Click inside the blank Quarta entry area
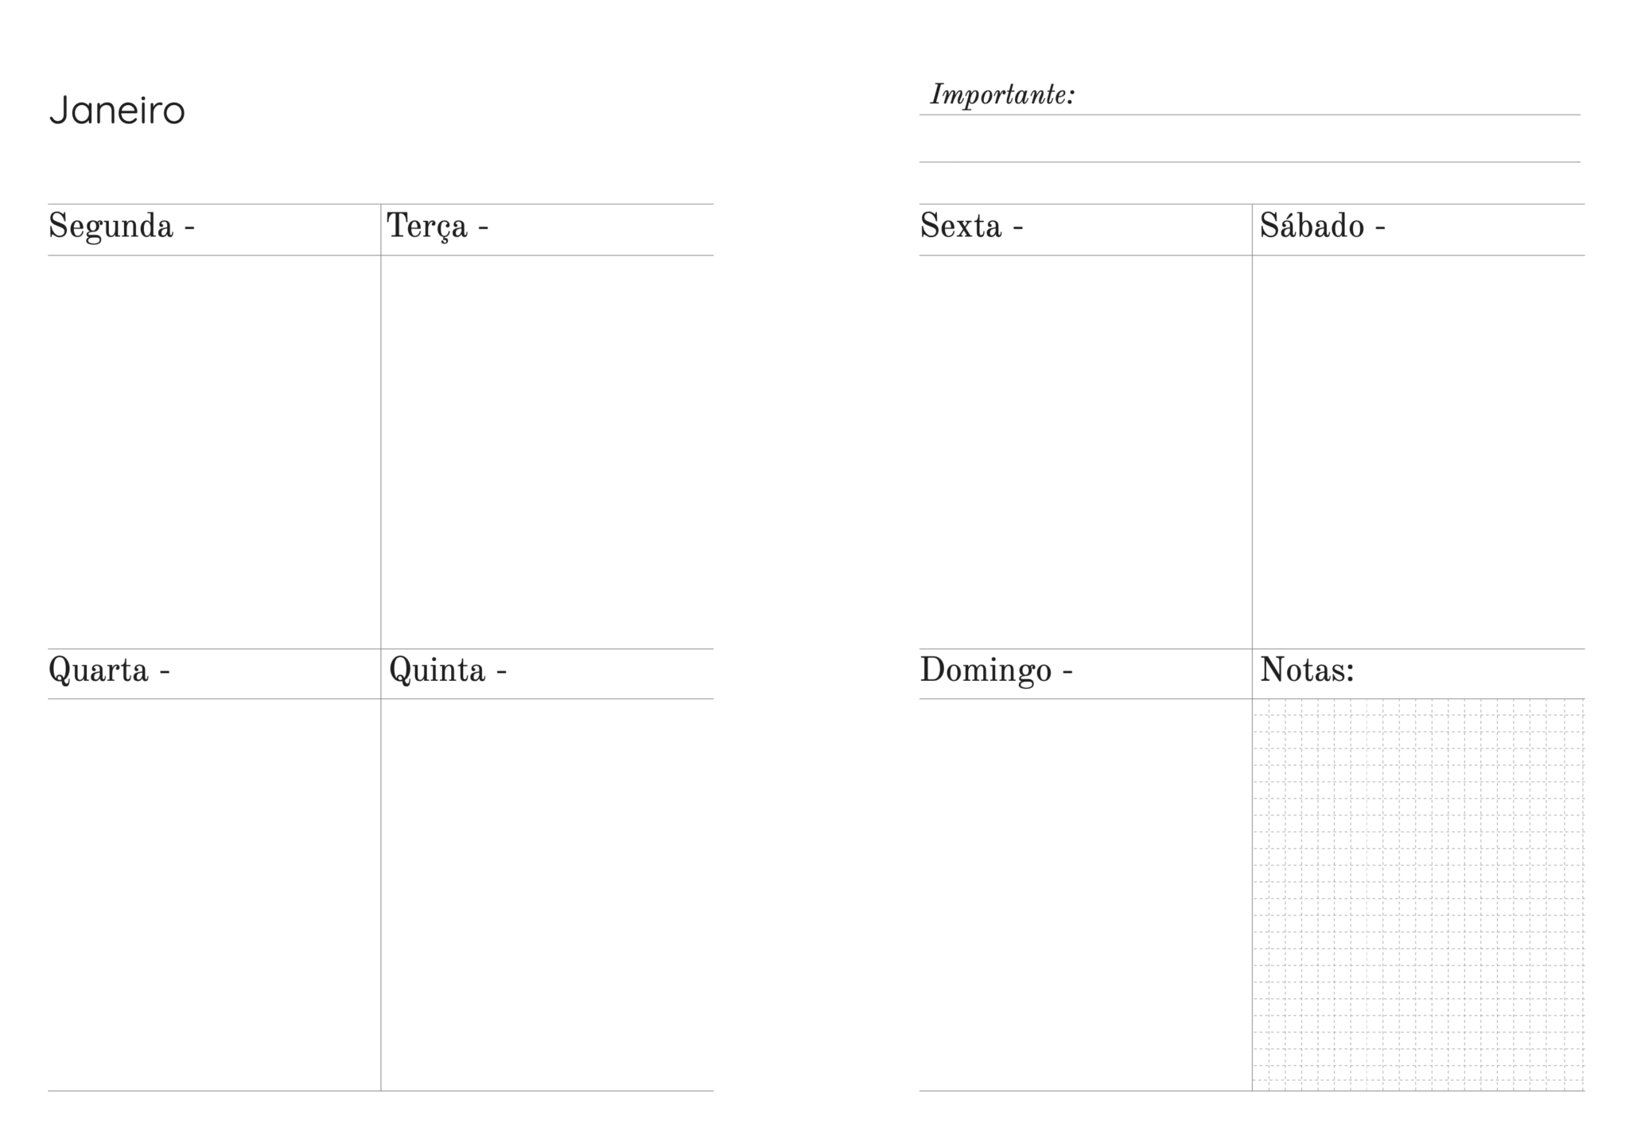The image size is (1629, 1147). tap(214, 894)
